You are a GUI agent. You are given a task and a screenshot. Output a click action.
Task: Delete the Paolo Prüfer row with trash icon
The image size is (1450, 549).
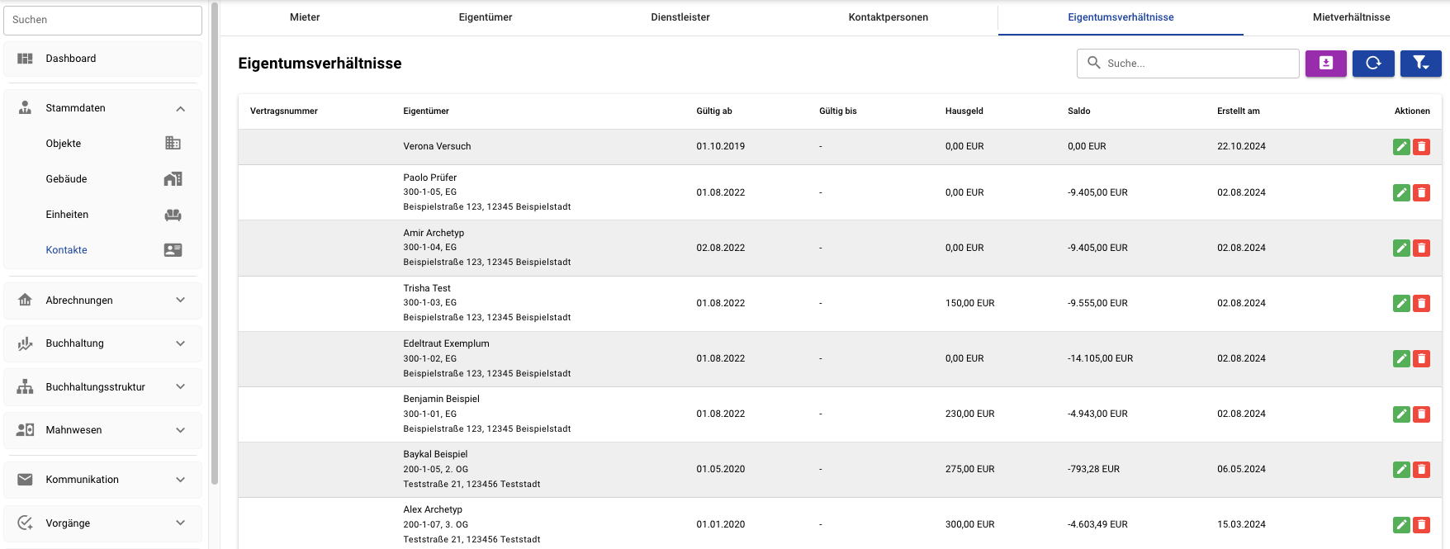tap(1421, 193)
